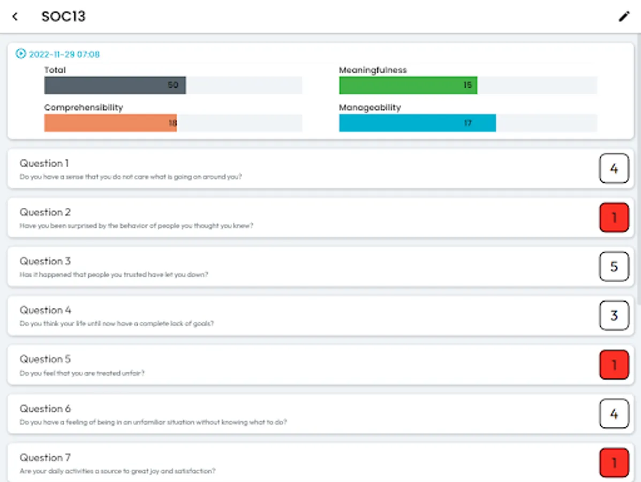Viewport: 641px width, 482px height.
Task: Select the back arrow next to SOC13
Action: 14,17
